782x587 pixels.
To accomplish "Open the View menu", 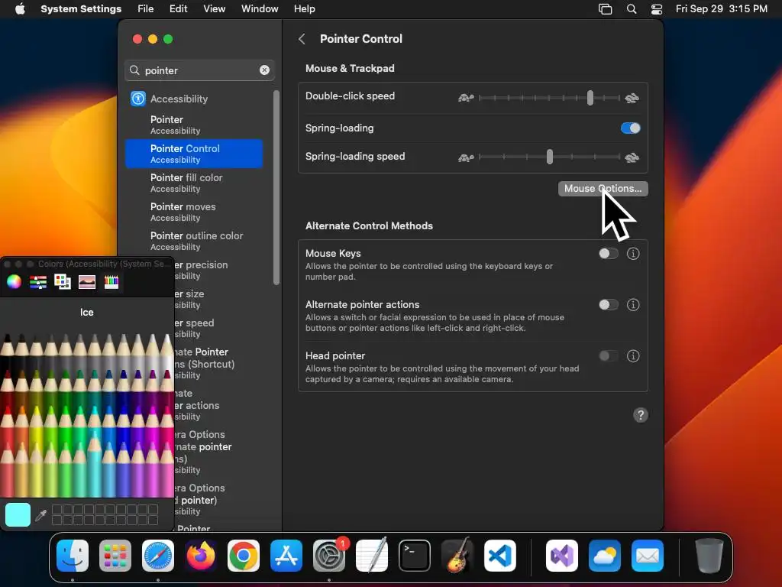I will (x=214, y=9).
